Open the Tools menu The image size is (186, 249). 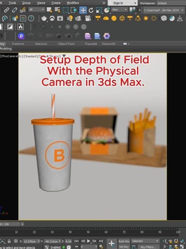[12, 3]
